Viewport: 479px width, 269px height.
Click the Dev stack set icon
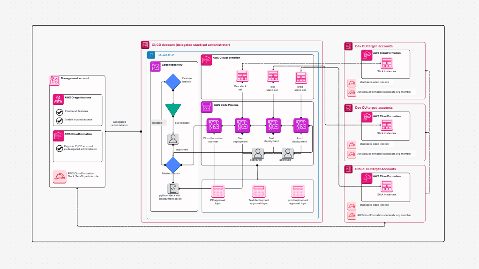point(242,76)
